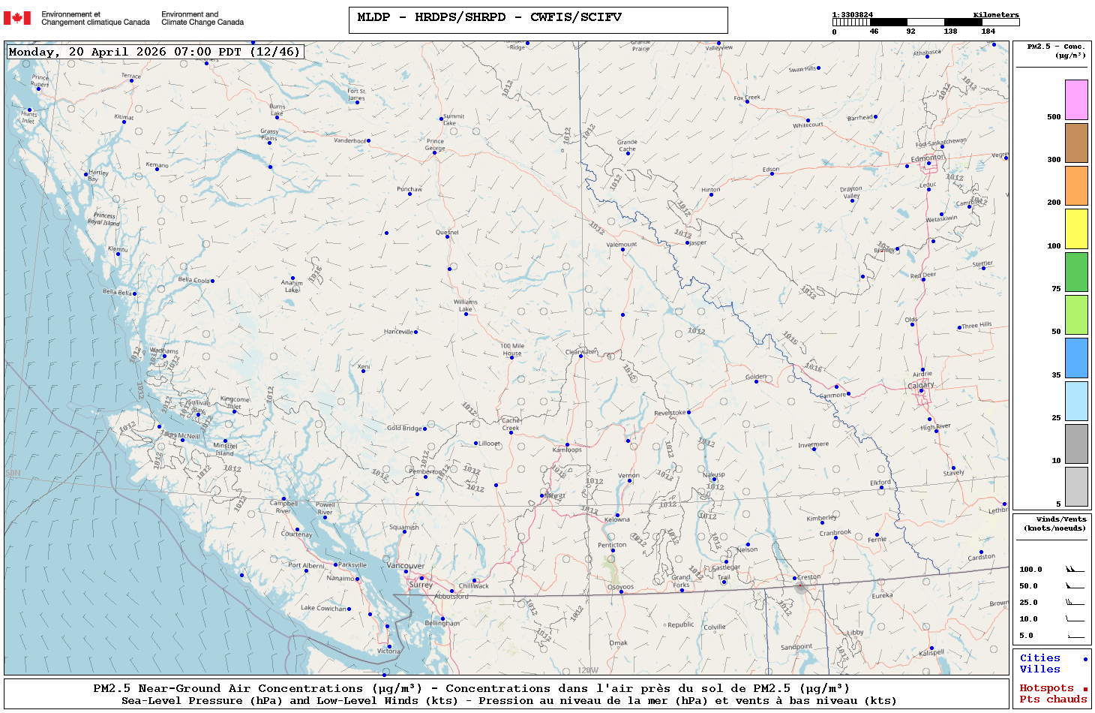The height and width of the screenshot is (713, 1095).
Task: Click the kilometers scale bar
Action: [925, 23]
